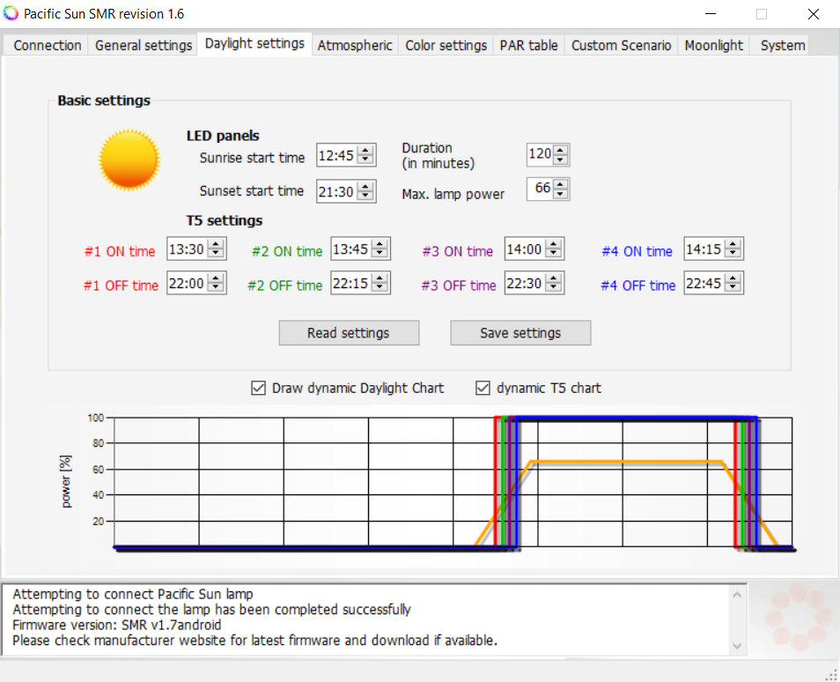Viewport: 840px width, 682px height.
Task: Increase #4 ON time with up arrow
Action: tap(733, 244)
